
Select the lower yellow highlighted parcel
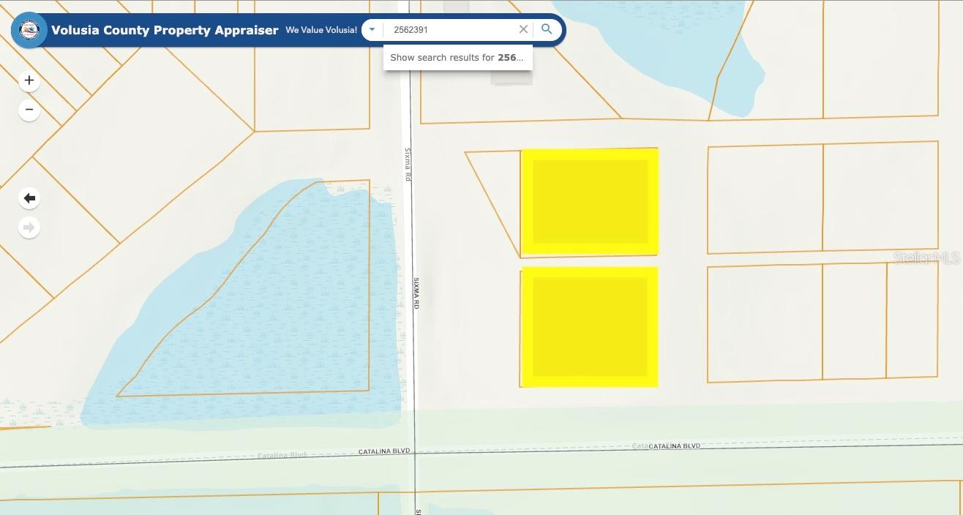click(x=589, y=327)
